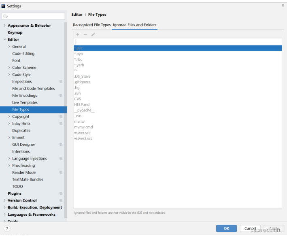Select the .DS_Store entry
Screen dimensions: 287x236
tap(178, 77)
